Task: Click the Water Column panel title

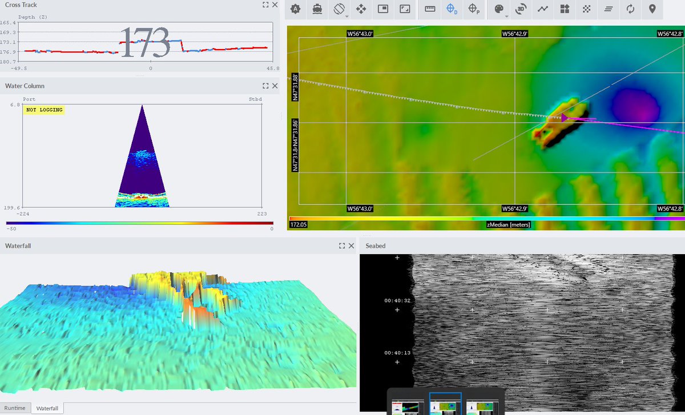Action: pos(25,86)
